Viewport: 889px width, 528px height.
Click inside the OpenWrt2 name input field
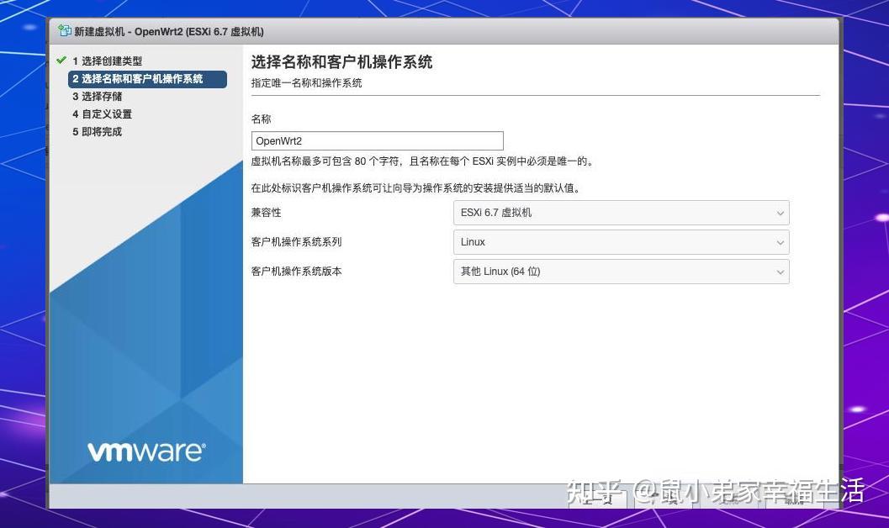[376, 140]
